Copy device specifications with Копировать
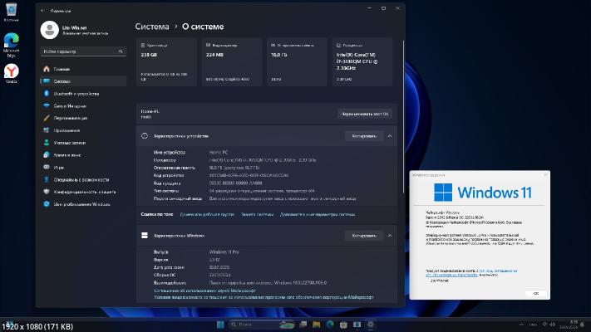Viewport: 591px width, 332px height. pos(364,136)
